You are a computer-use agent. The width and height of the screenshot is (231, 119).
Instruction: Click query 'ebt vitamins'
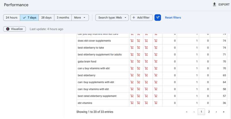click(85, 103)
